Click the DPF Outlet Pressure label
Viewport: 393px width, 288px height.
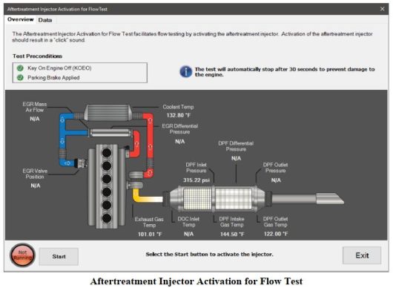point(275,168)
